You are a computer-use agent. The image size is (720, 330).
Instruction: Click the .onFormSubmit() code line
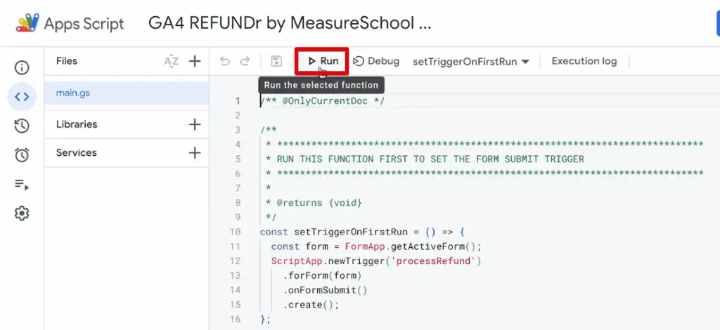[325, 290]
